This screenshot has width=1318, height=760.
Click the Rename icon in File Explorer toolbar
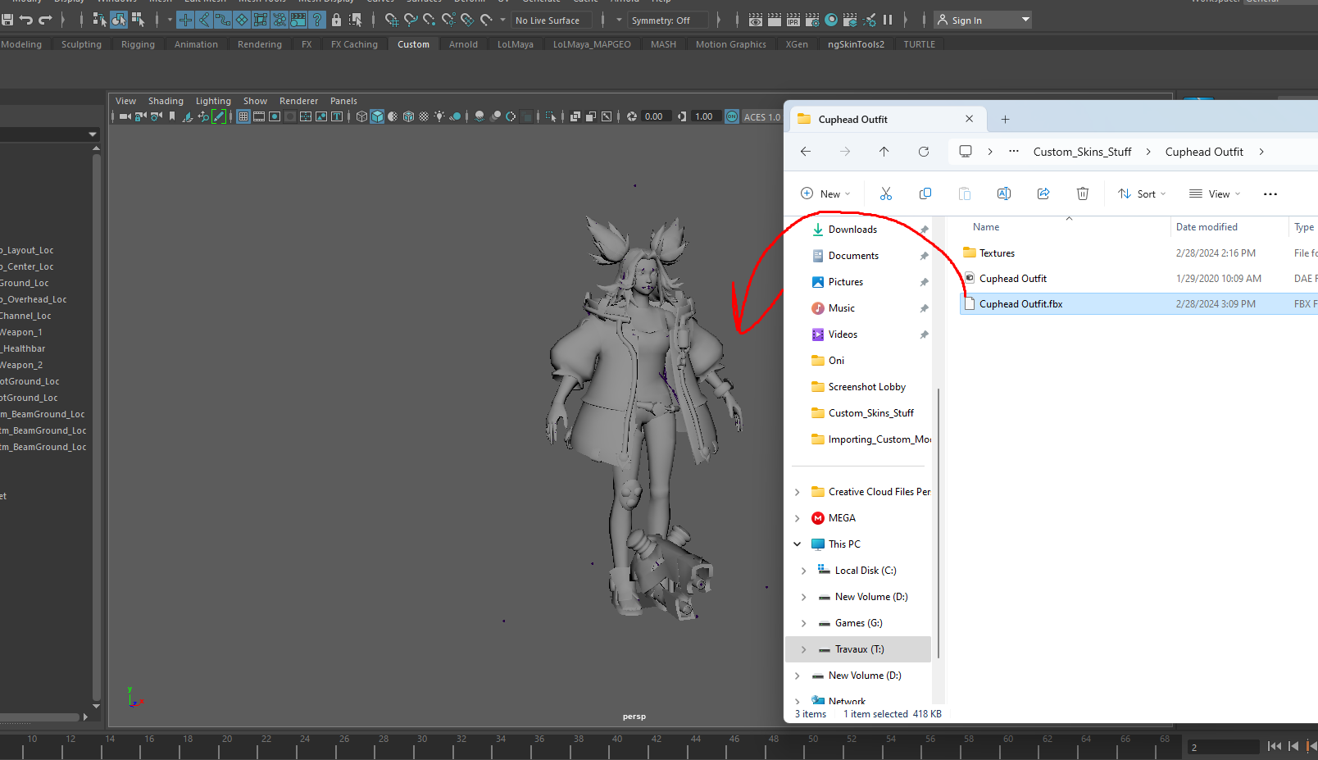click(x=1004, y=193)
